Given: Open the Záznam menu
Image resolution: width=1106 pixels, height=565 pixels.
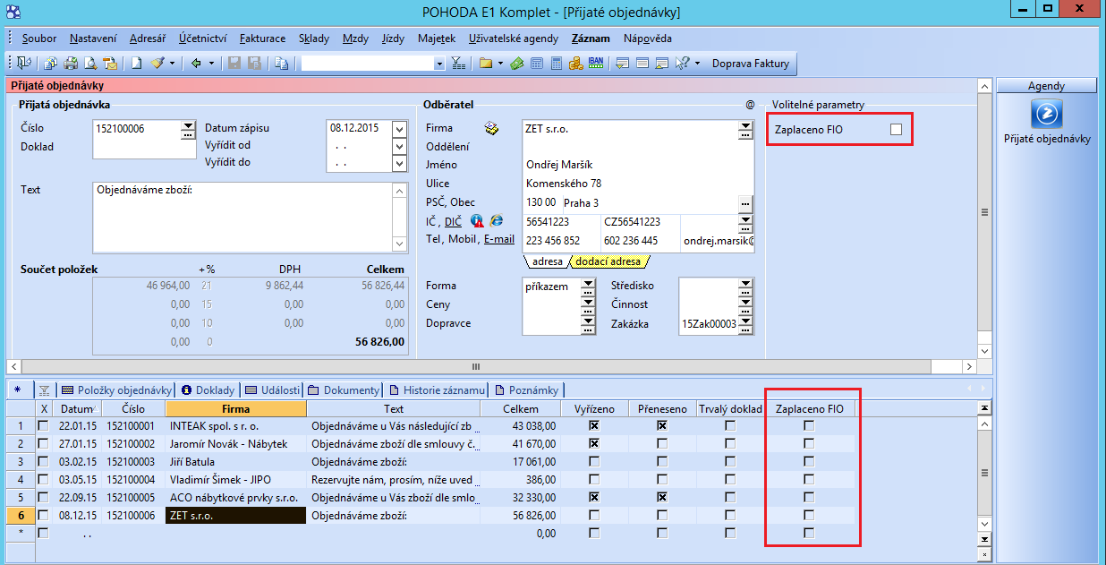Looking at the screenshot, I should (x=591, y=39).
